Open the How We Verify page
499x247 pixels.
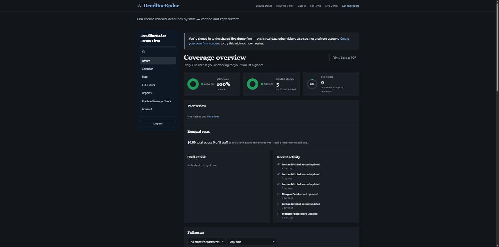[285, 6]
